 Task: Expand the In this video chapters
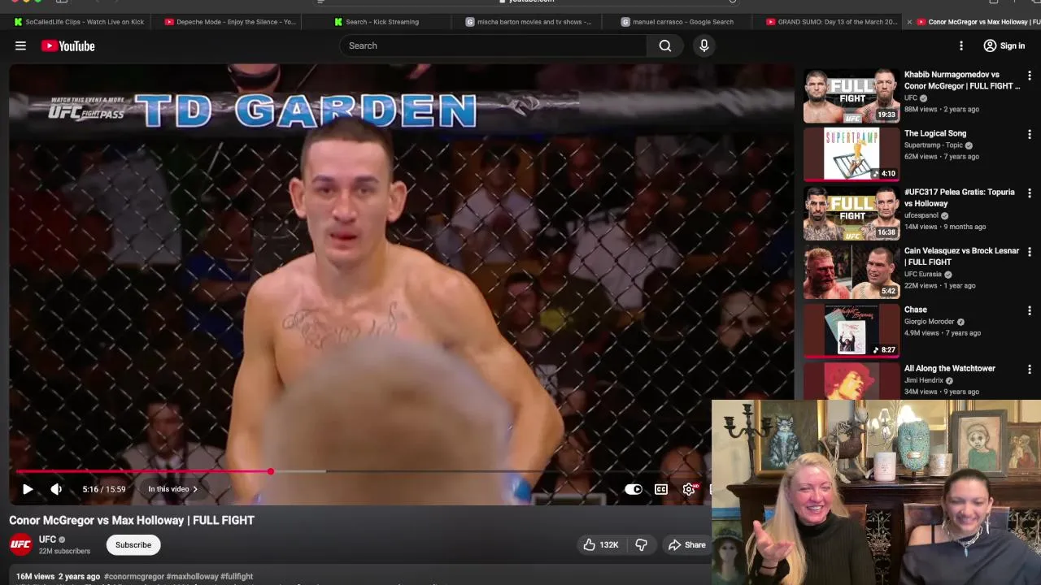tap(172, 489)
